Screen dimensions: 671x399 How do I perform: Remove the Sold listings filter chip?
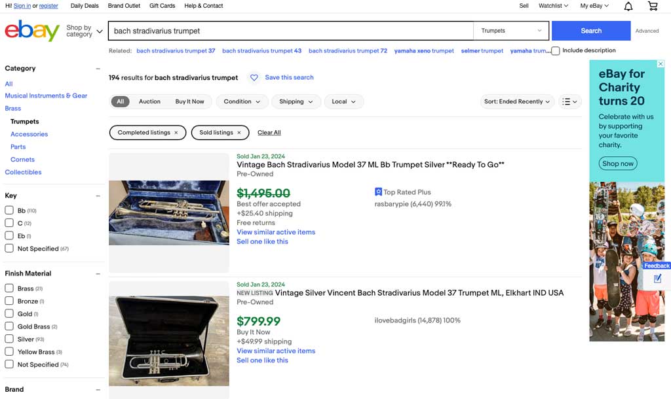click(239, 133)
